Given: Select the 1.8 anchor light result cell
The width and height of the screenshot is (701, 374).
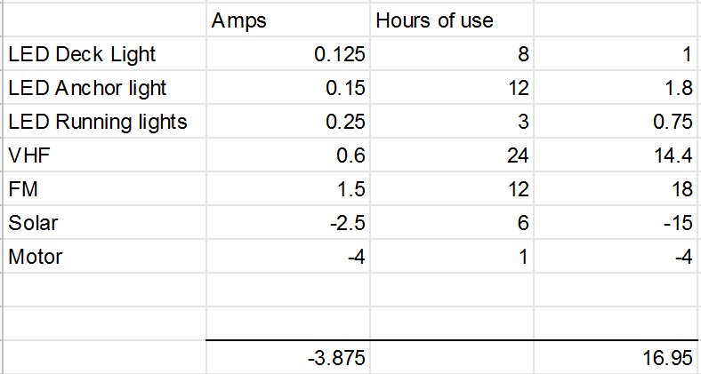Looking at the screenshot, I should 616,87.
